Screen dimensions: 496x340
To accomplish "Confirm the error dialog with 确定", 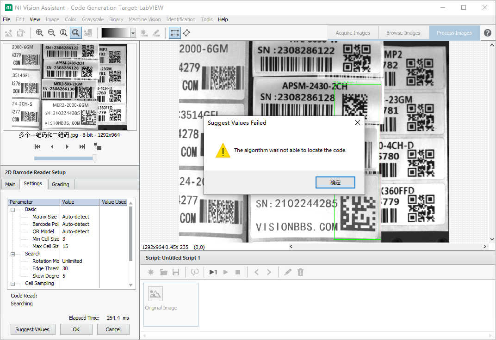I will coord(335,182).
